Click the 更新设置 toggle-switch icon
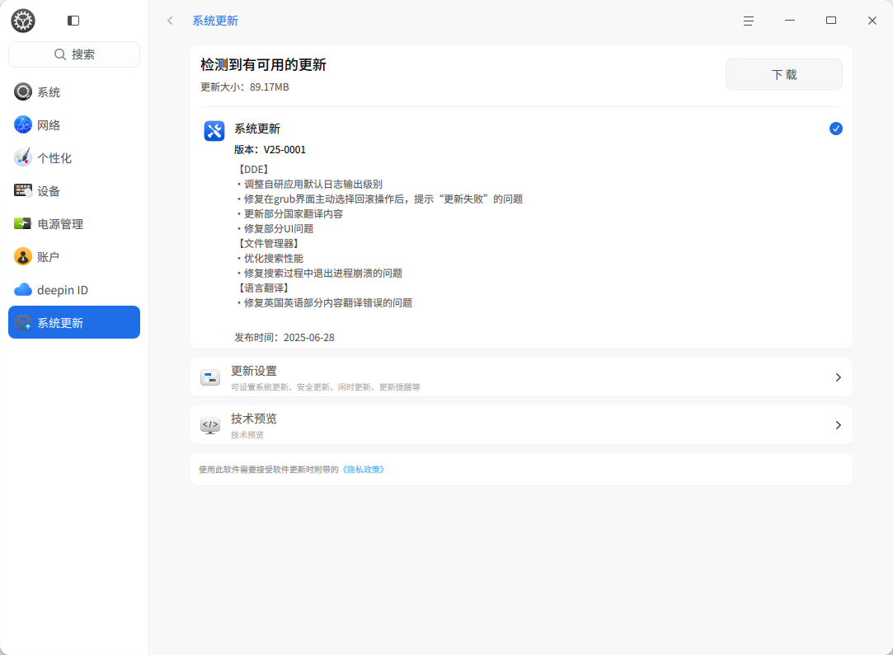 [x=210, y=377]
